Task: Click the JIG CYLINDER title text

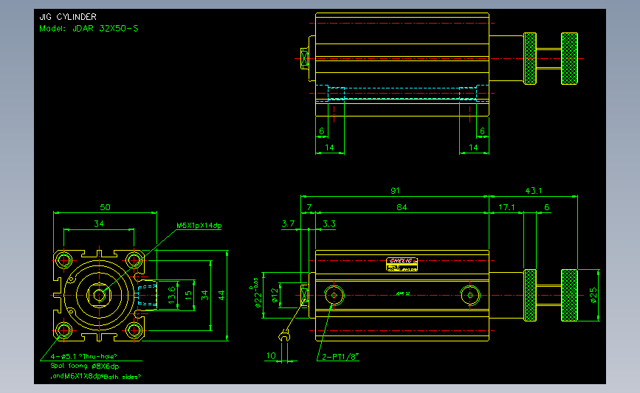Action: point(68,17)
